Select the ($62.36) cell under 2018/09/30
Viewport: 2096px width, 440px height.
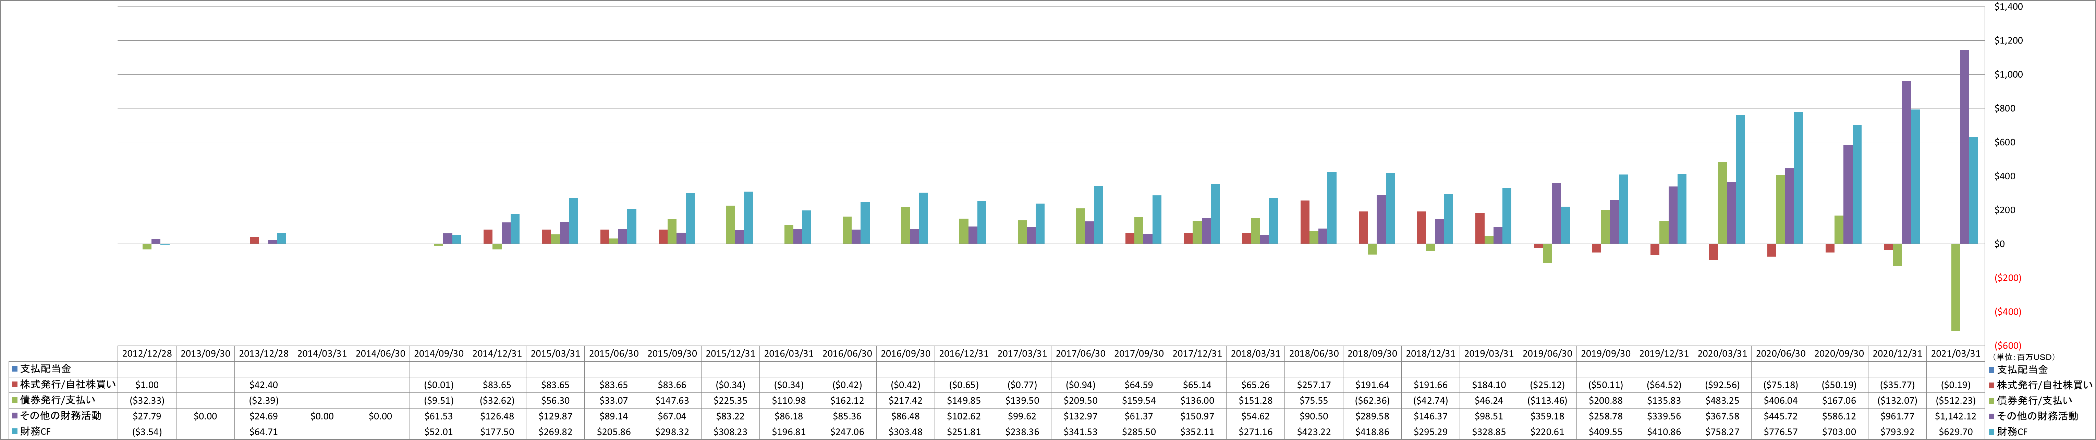tap(1373, 400)
